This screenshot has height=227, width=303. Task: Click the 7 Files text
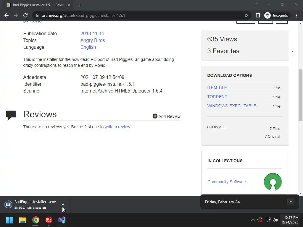pos(275,129)
